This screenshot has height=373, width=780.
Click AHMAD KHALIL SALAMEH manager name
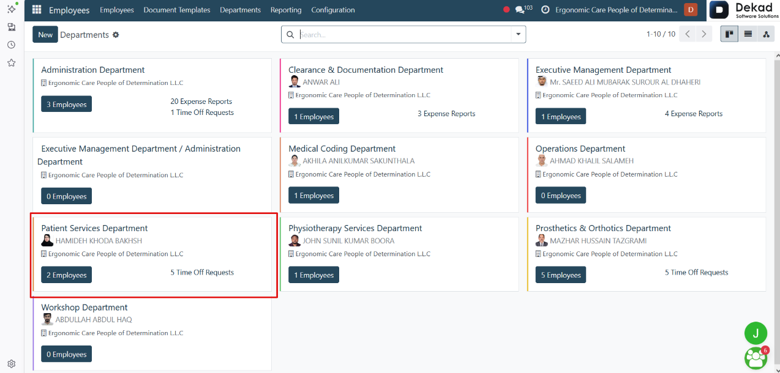[591, 161]
